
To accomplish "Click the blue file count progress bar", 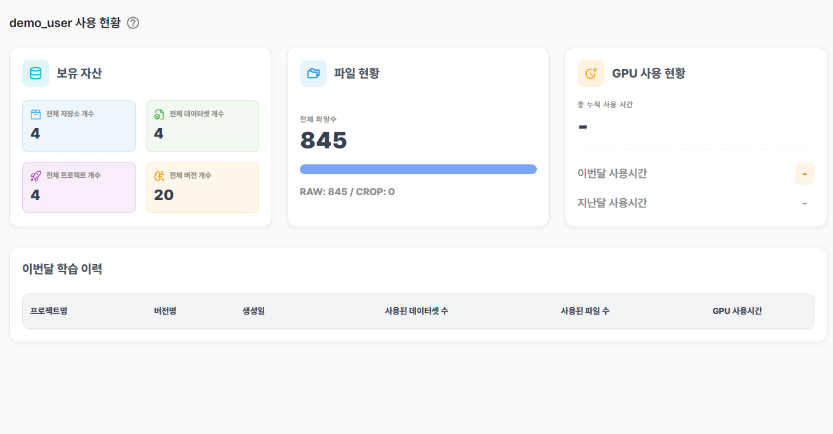I will (x=418, y=169).
